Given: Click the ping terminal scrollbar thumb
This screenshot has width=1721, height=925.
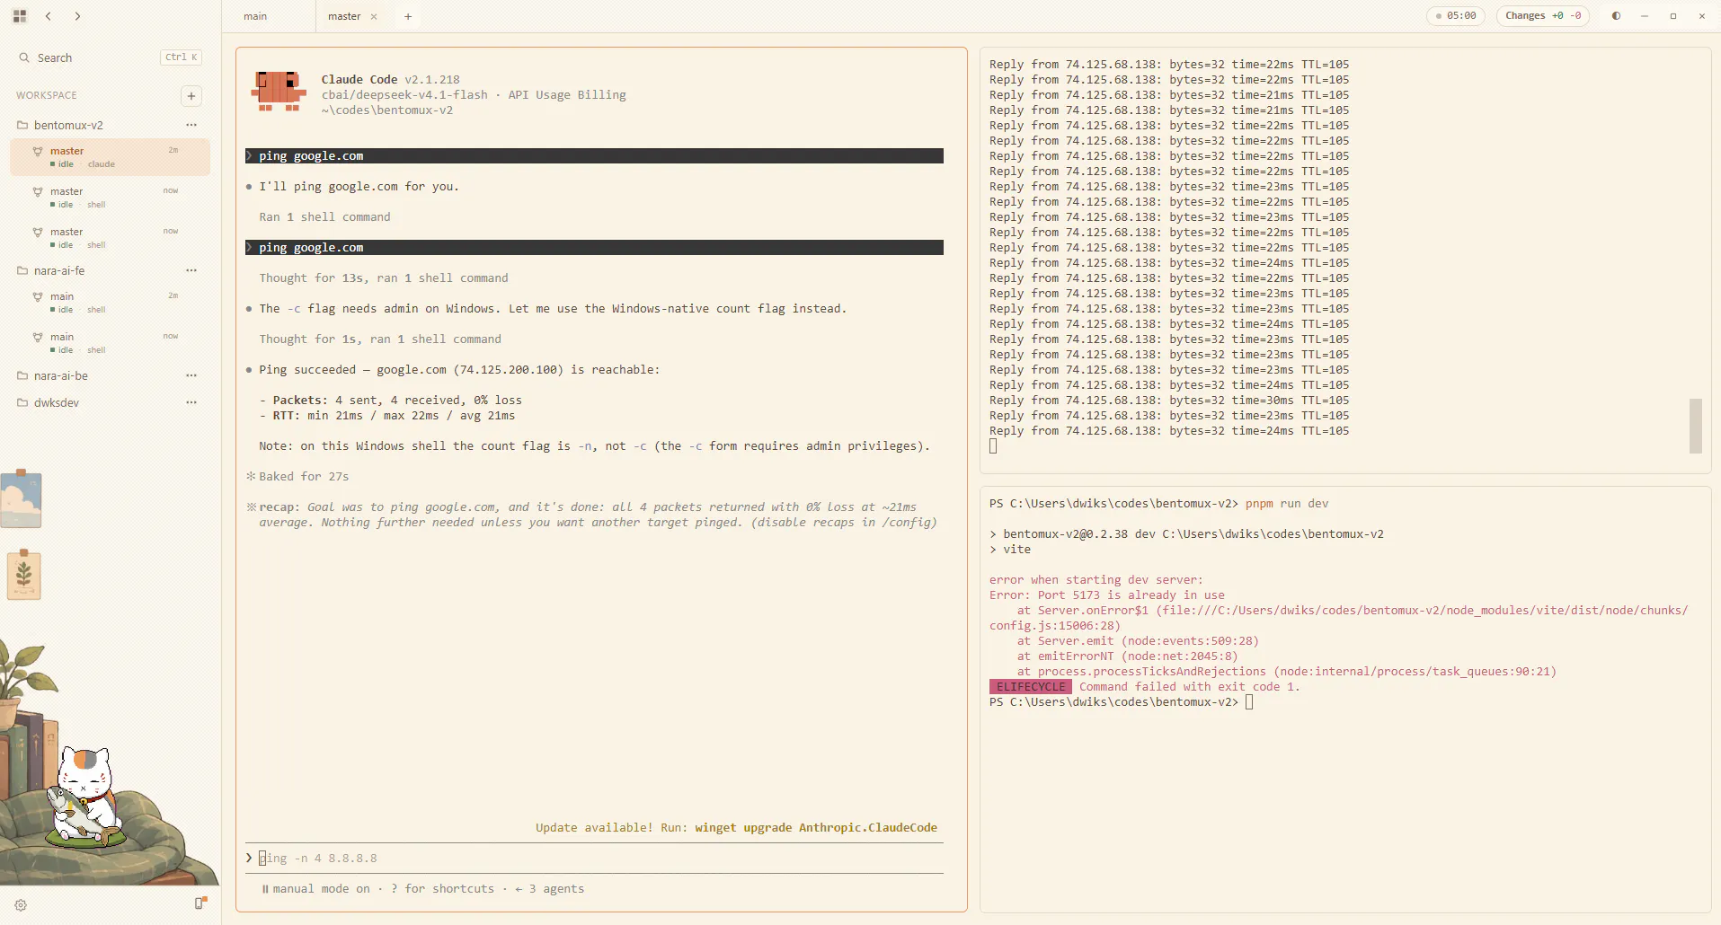Looking at the screenshot, I should click(x=1695, y=427).
